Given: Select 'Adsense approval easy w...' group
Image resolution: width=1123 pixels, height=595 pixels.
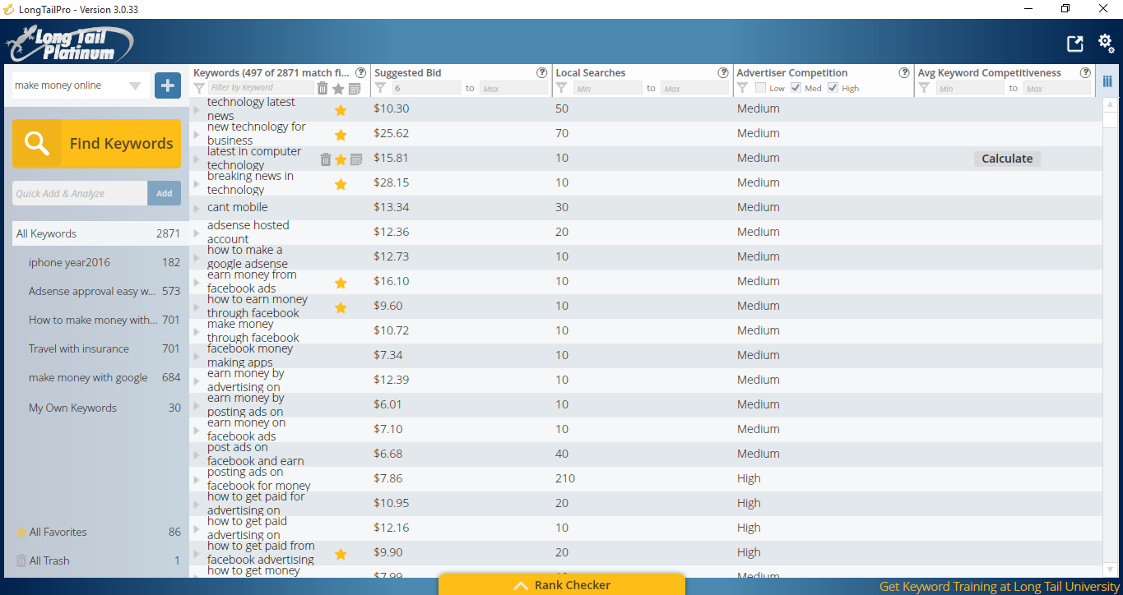Looking at the screenshot, I should [100, 291].
